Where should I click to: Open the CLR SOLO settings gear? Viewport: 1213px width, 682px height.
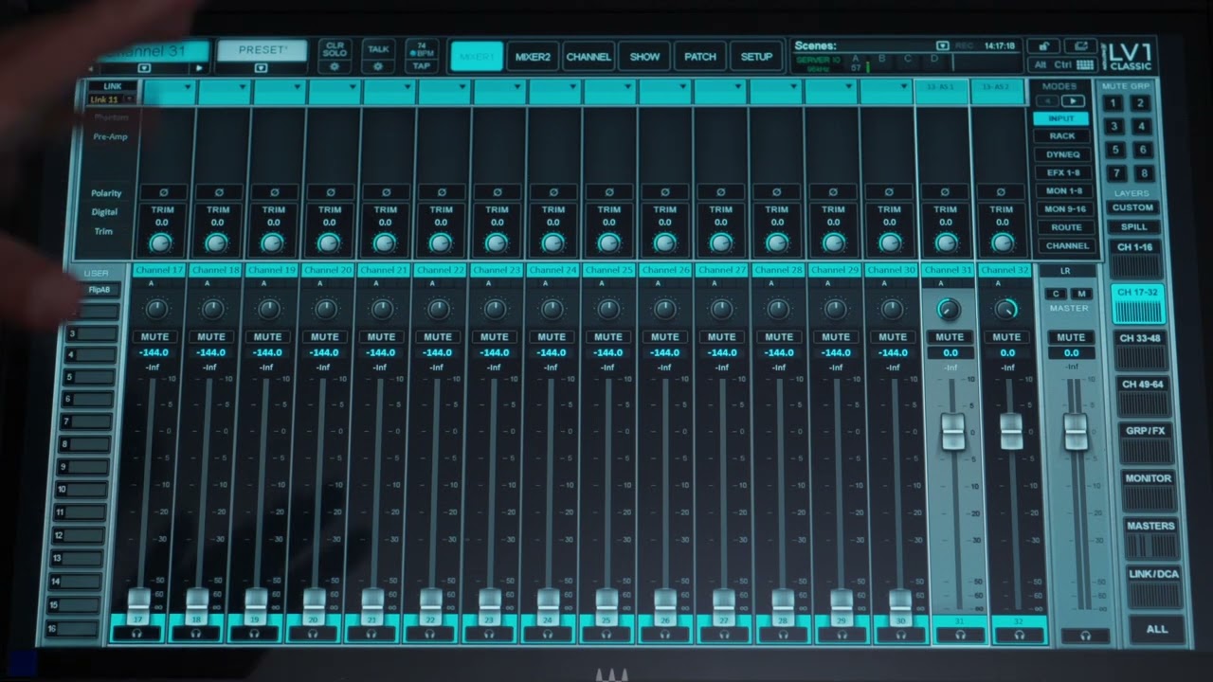(334, 67)
